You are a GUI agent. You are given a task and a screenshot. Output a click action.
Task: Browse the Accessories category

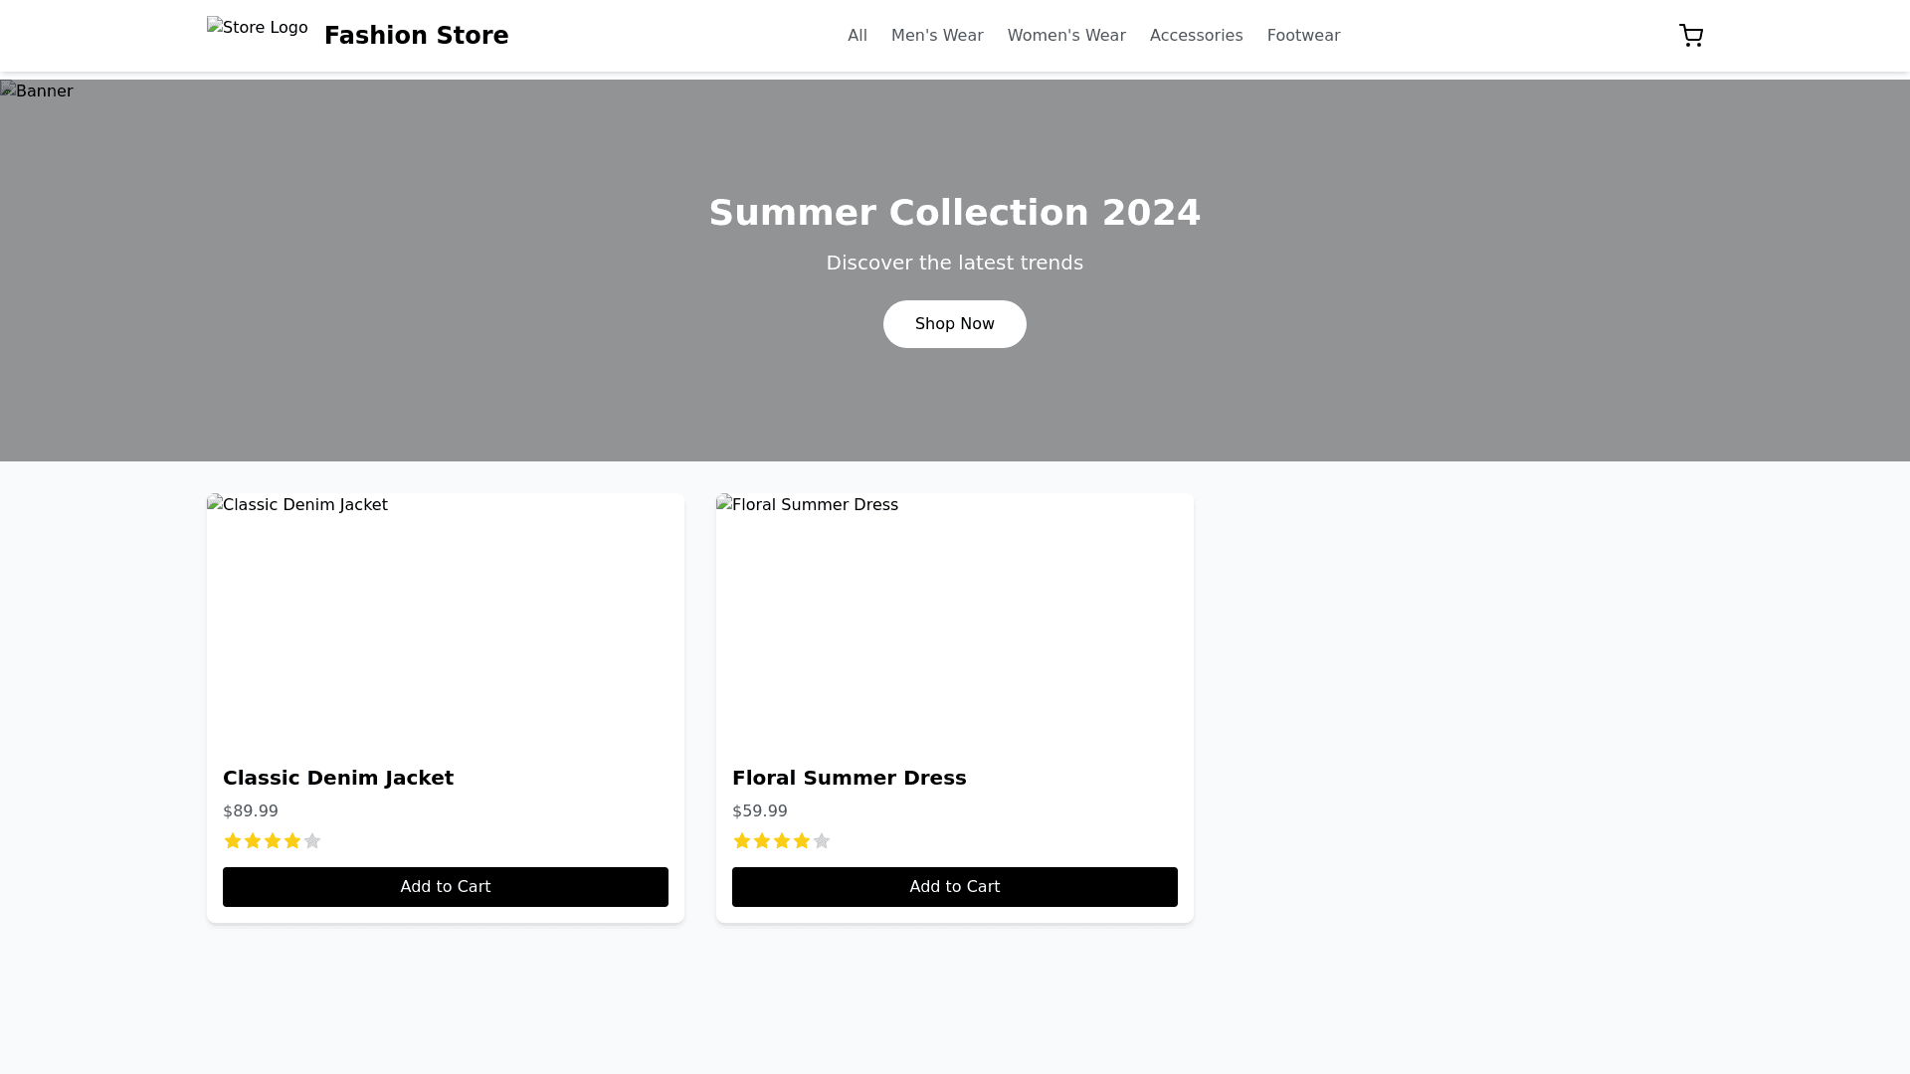click(x=1196, y=36)
